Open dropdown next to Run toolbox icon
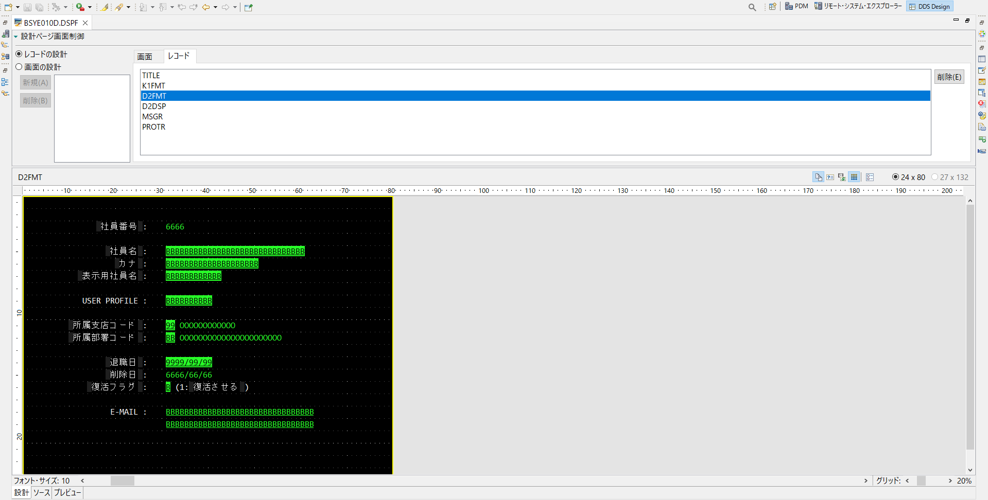The width and height of the screenshot is (988, 500). pyautogui.click(x=90, y=7)
